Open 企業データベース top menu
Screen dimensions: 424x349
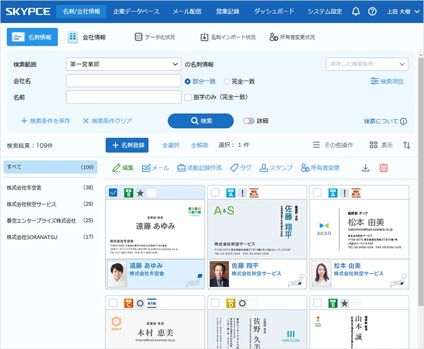136,11
